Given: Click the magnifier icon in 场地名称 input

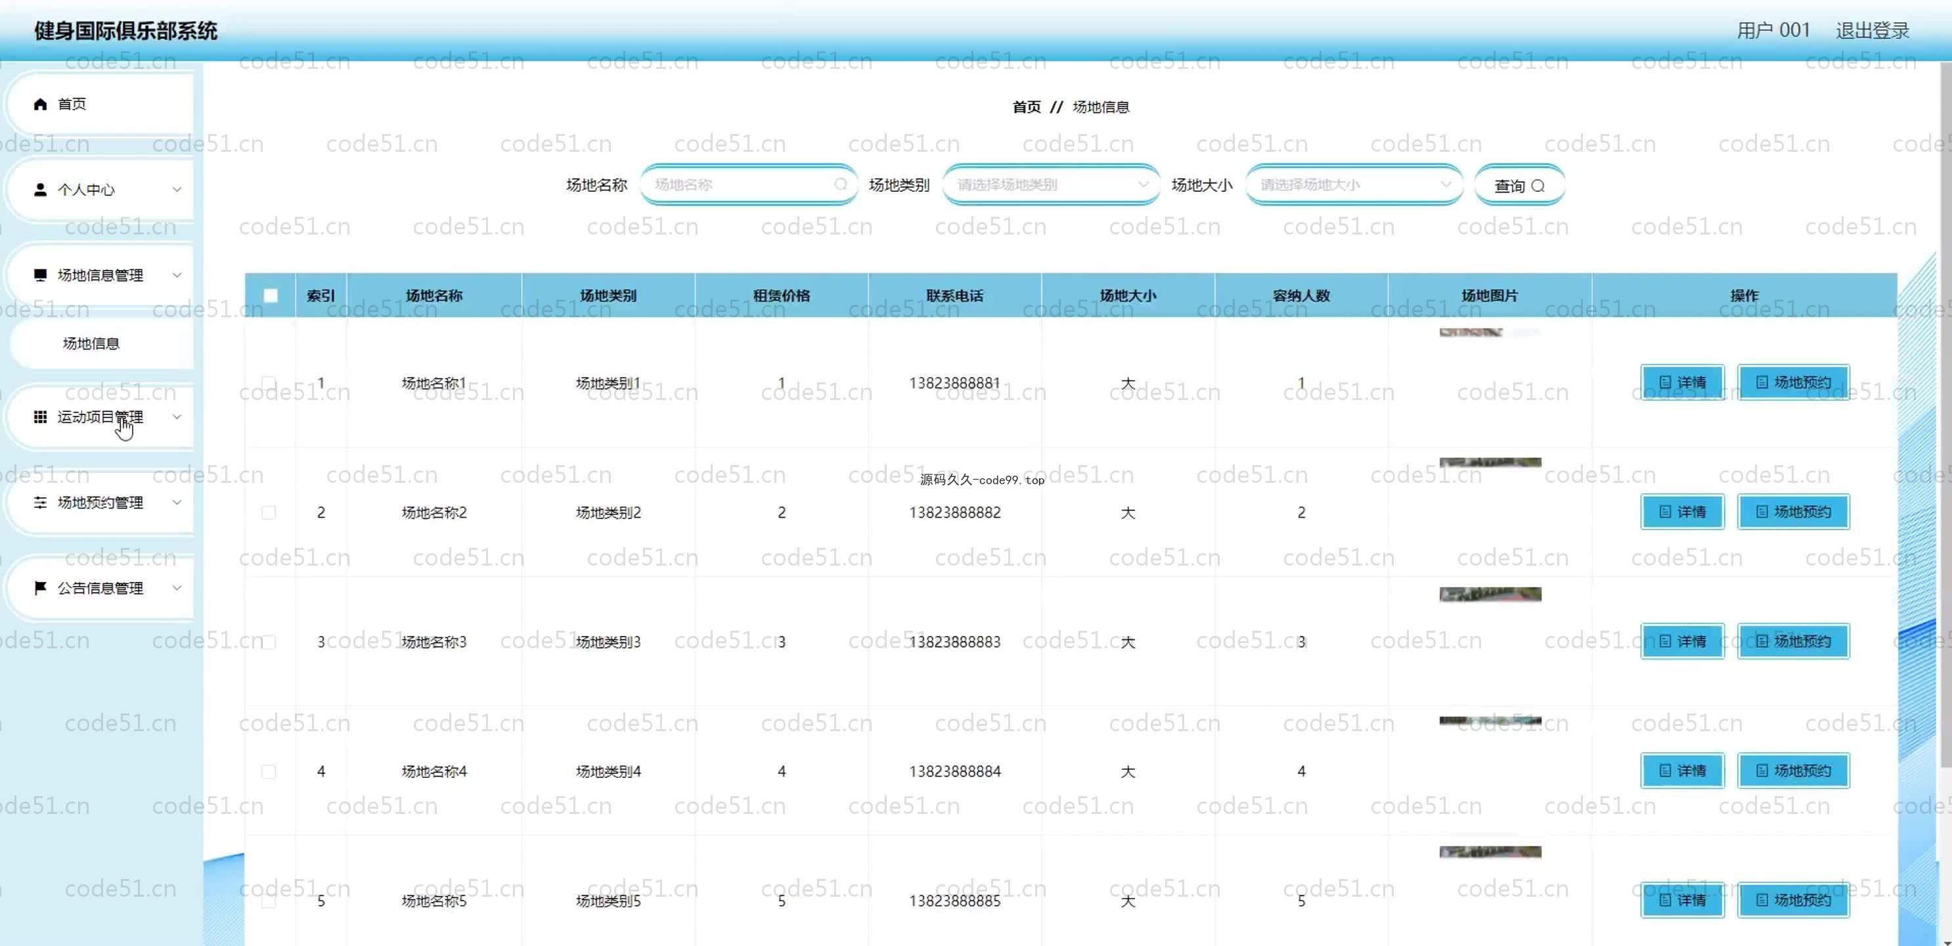Looking at the screenshot, I should (840, 184).
